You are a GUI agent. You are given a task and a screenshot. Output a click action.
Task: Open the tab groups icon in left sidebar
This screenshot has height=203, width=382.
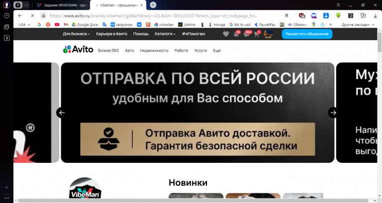[6, 27]
